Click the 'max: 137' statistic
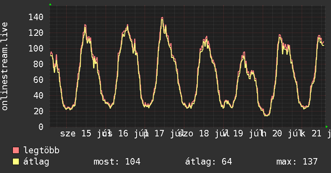The height and width of the screenshot is (173, 331). (x=297, y=162)
